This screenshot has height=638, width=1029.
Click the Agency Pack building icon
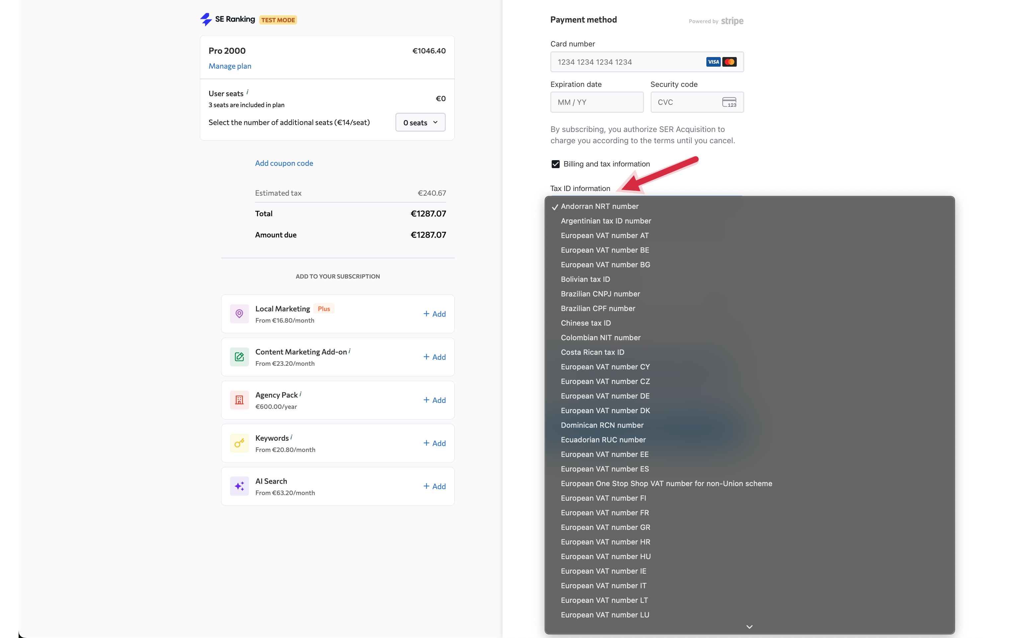(239, 400)
